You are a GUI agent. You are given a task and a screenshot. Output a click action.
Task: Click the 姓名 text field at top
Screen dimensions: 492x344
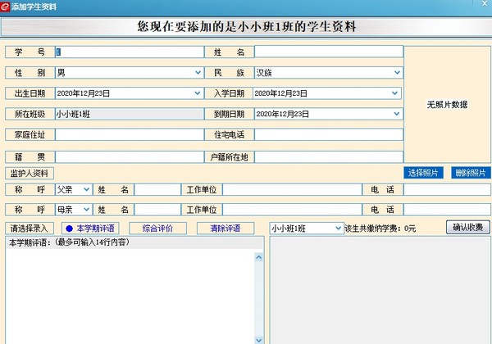pos(328,52)
